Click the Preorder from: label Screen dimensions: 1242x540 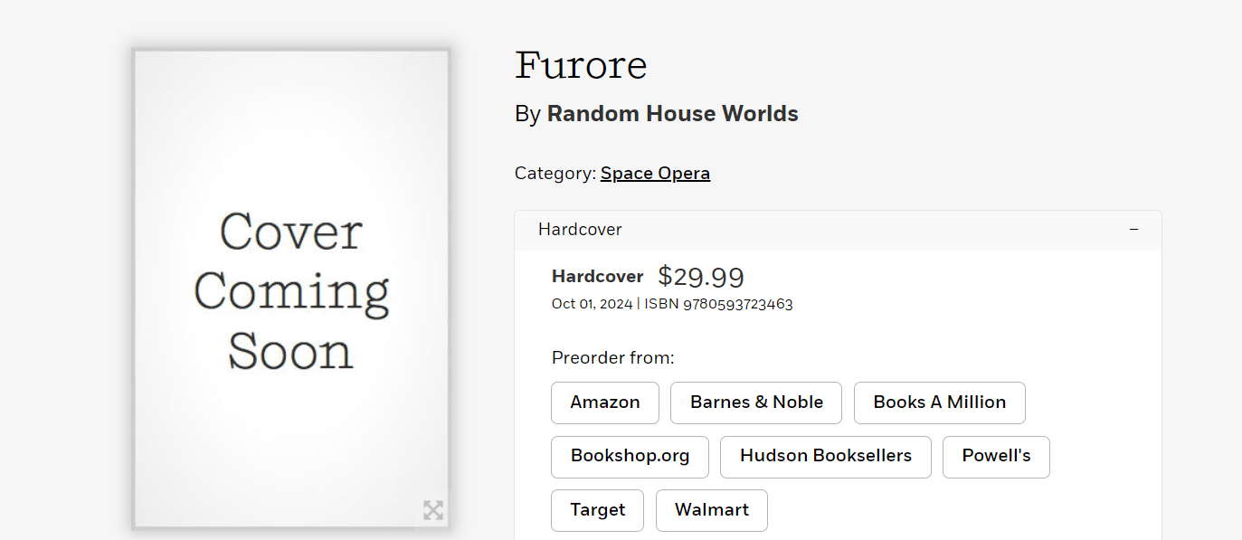[x=612, y=358]
